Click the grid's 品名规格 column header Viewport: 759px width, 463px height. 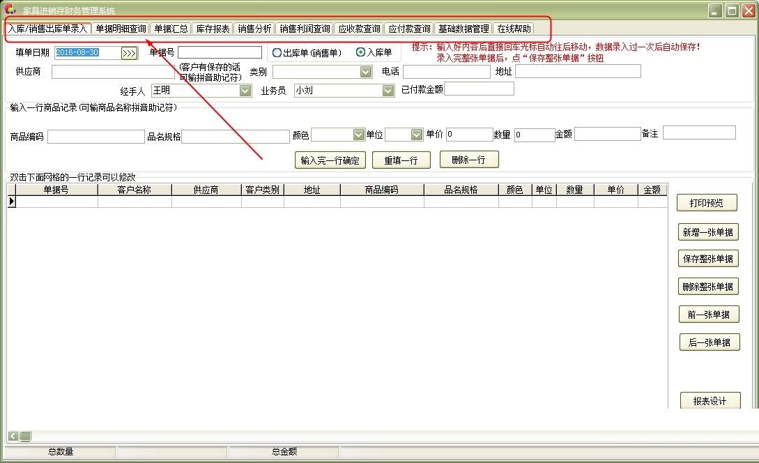click(x=461, y=190)
